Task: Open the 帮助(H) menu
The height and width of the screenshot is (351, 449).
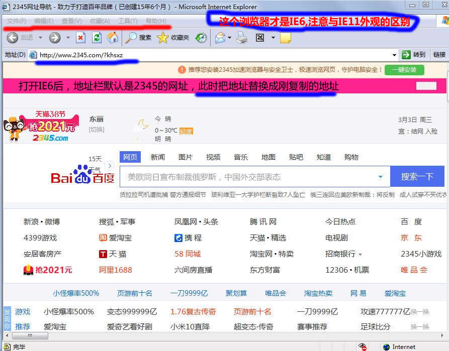Action: pyautogui.click(x=156, y=21)
